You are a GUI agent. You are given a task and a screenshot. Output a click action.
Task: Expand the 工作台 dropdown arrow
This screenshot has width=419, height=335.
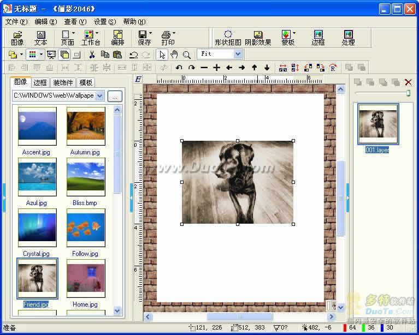97,33
